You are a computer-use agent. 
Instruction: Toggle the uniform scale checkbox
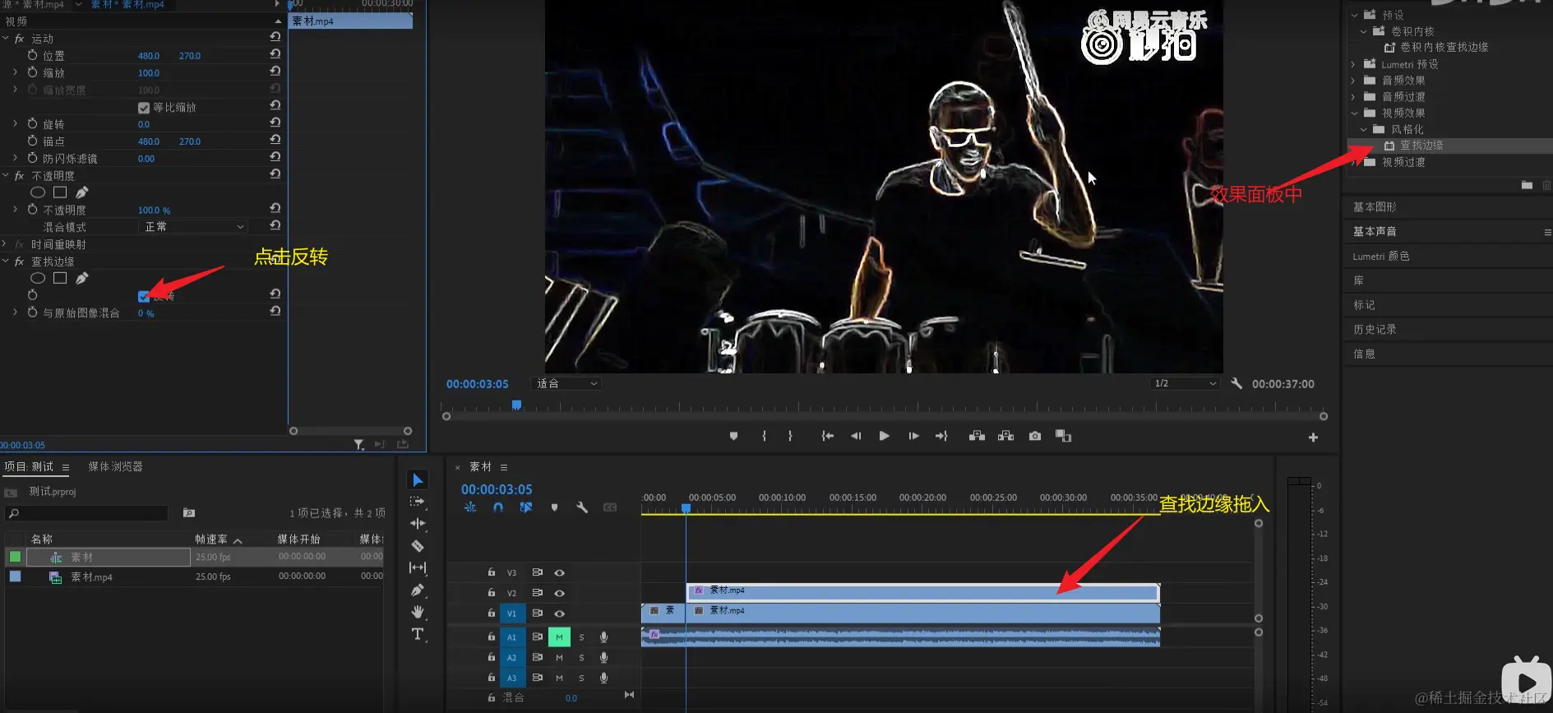coord(144,108)
